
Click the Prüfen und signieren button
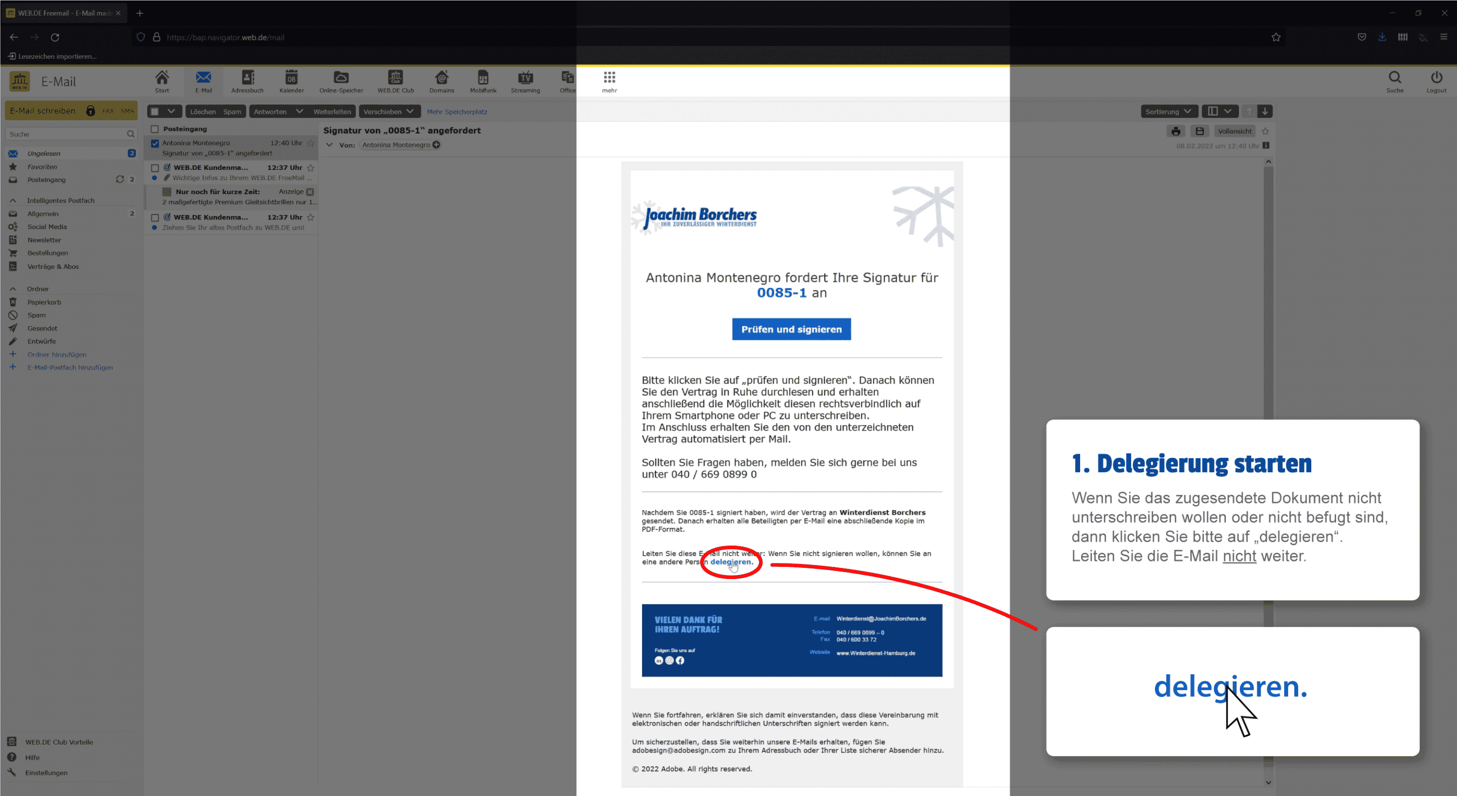[x=791, y=329]
